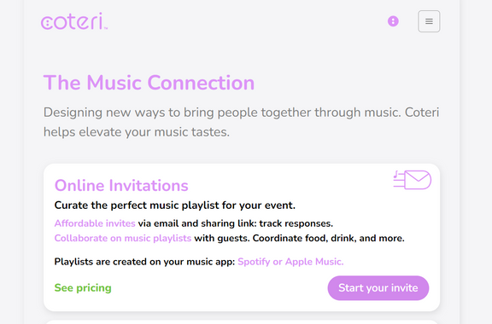Open the Spotify or Apple Music link

tap(290, 262)
